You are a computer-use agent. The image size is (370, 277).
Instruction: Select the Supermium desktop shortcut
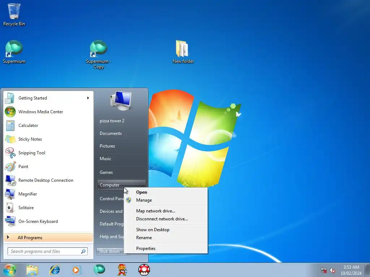click(14, 52)
